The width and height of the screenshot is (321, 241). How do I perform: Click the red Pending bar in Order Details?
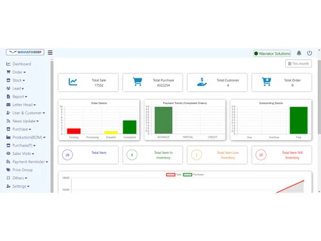pyautogui.click(x=74, y=131)
